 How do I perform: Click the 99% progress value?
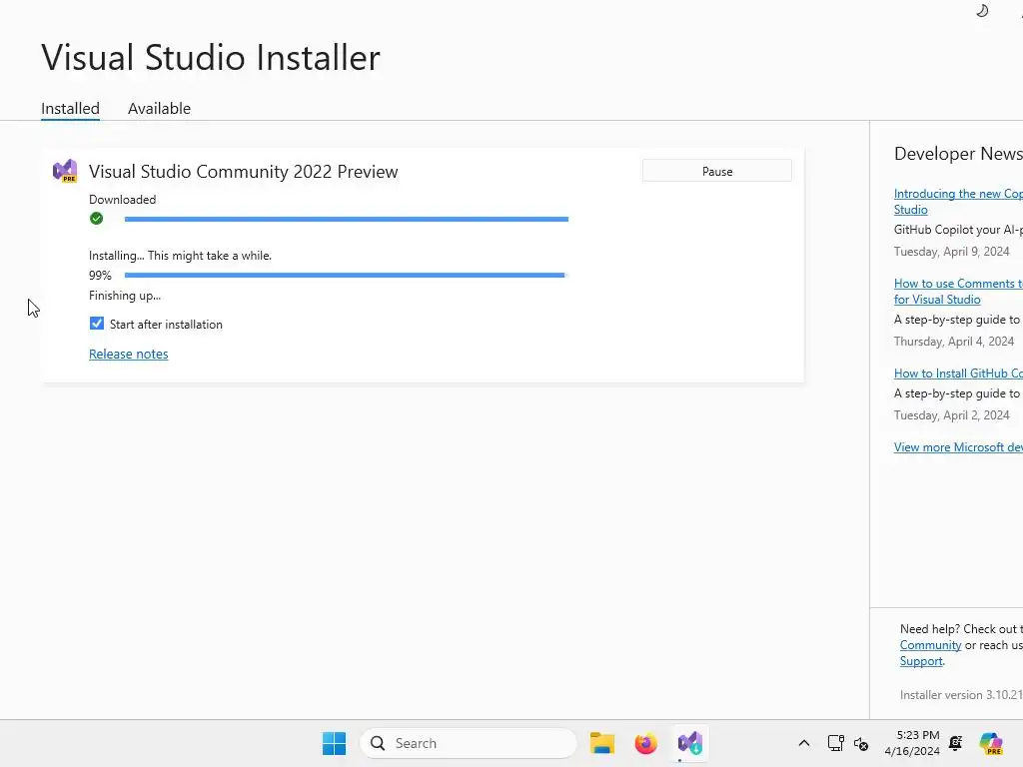pyautogui.click(x=101, y=276)
